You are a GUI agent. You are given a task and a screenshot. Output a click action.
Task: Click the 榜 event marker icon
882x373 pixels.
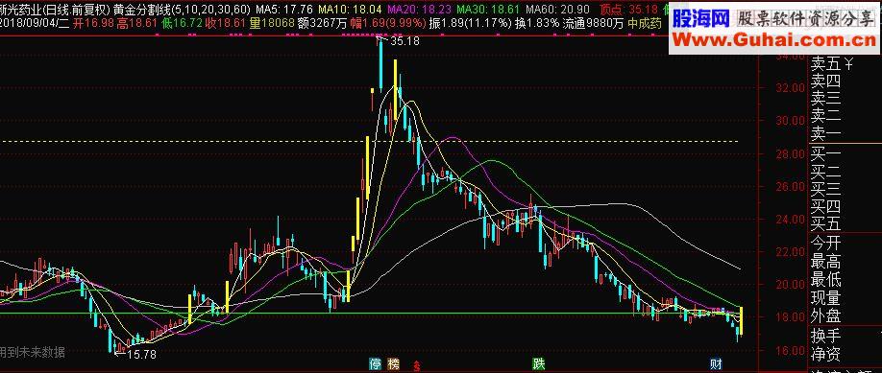(x=393, y=364)
